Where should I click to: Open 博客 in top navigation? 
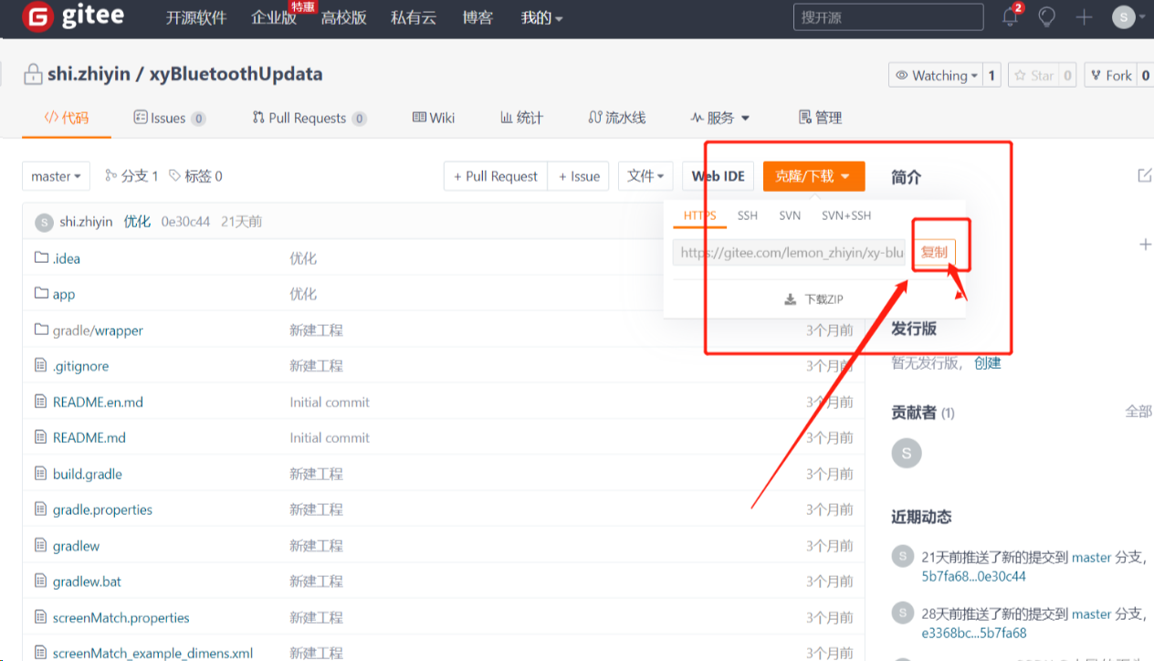[x=477, y=17]
